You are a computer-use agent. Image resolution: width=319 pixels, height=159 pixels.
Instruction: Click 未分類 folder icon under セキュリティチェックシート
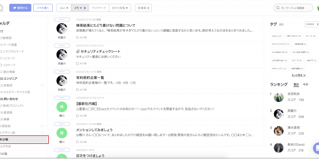pyautogui.click(x=78, y=64)
